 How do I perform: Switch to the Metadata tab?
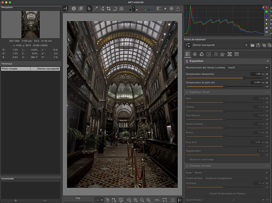point(237,54)
